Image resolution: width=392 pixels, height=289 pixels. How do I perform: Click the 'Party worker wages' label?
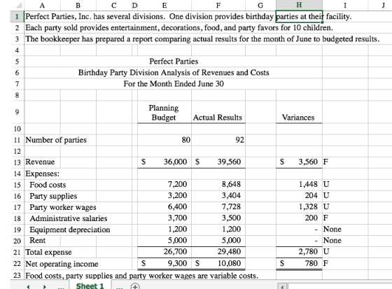pyautogui.click(x=63, y=207)
